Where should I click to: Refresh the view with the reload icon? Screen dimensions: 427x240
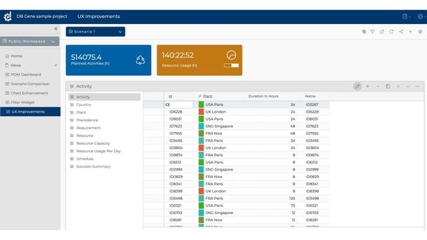click(392, 31)
